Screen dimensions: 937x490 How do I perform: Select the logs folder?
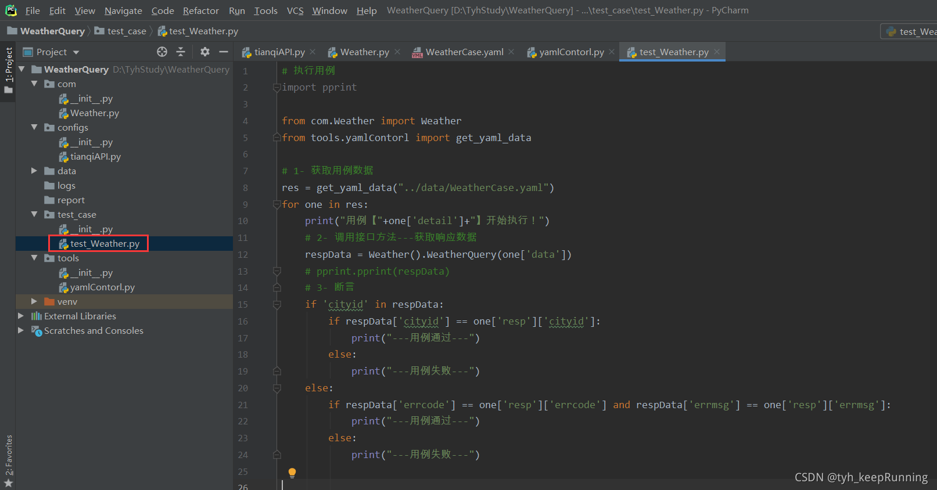click(x=66, y=185)
